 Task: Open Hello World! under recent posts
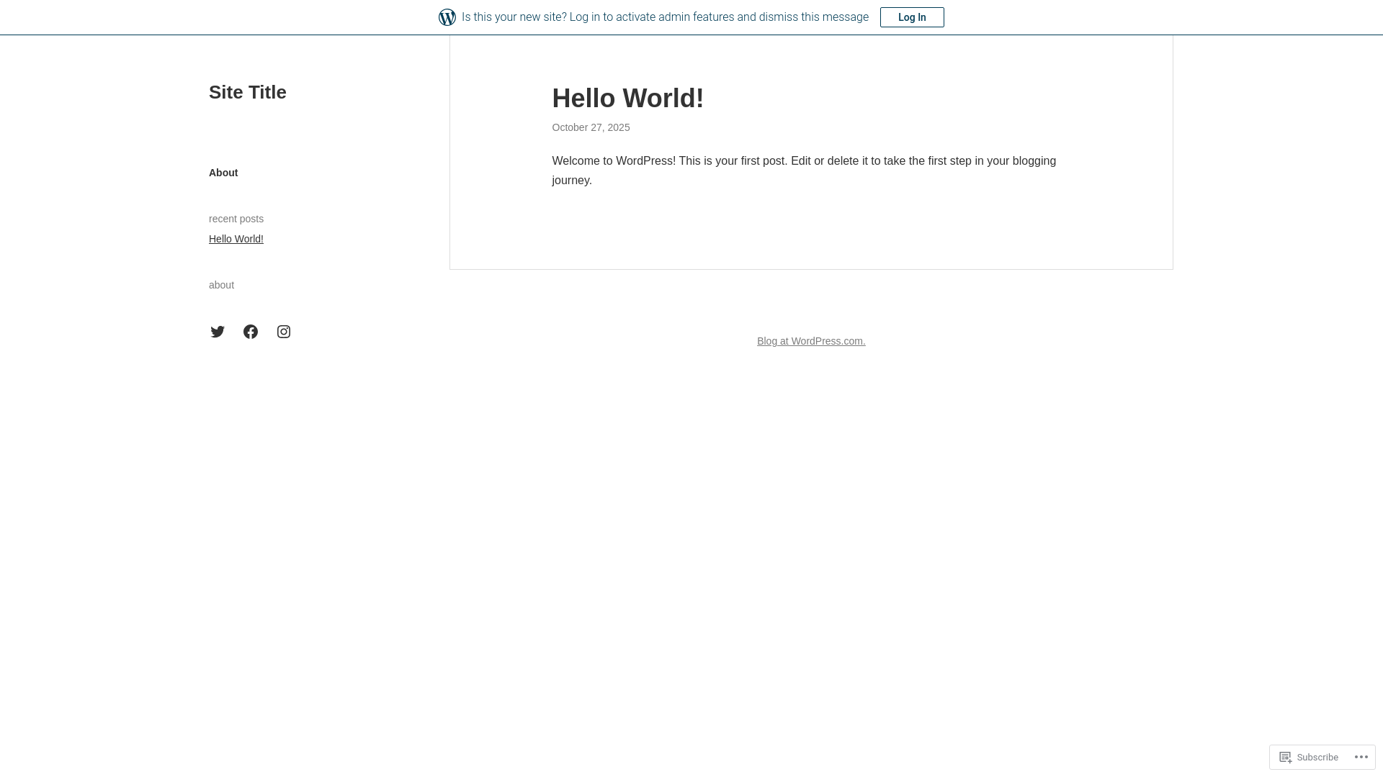pos(236,239)
